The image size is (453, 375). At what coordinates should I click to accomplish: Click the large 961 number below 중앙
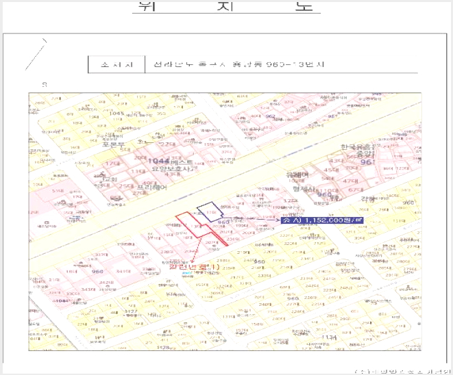367,161
